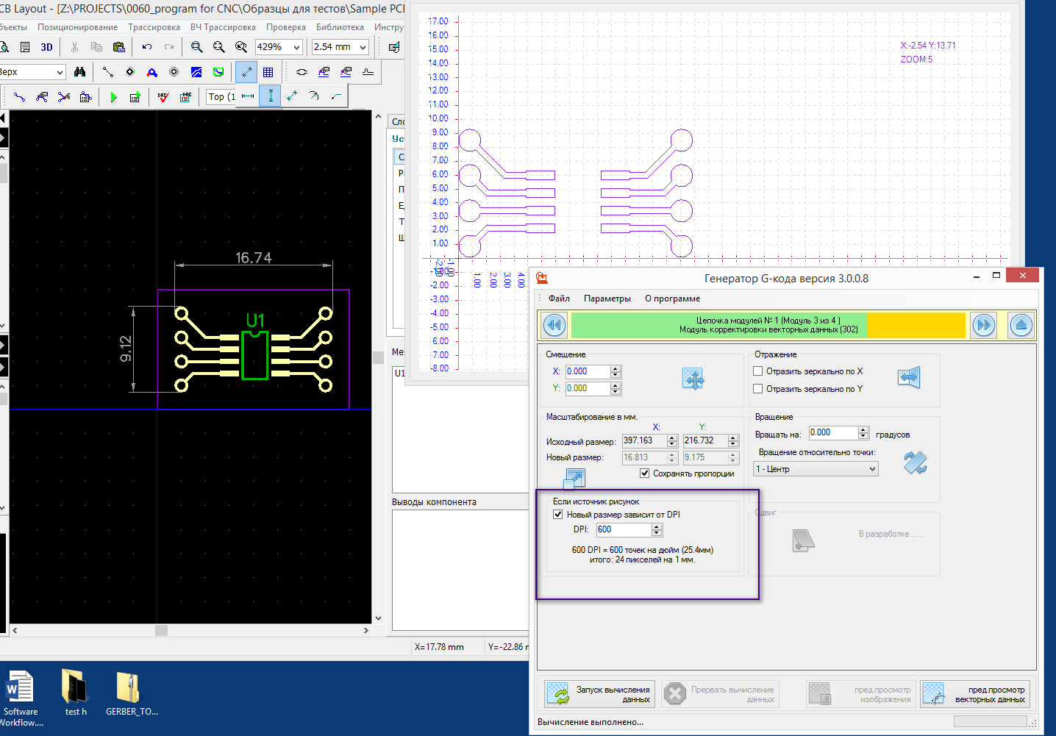Enable 'Отразить зеркально по Y' checkbox
Viewport: 1056px width, 736px height.
click(x=758, y=389)
